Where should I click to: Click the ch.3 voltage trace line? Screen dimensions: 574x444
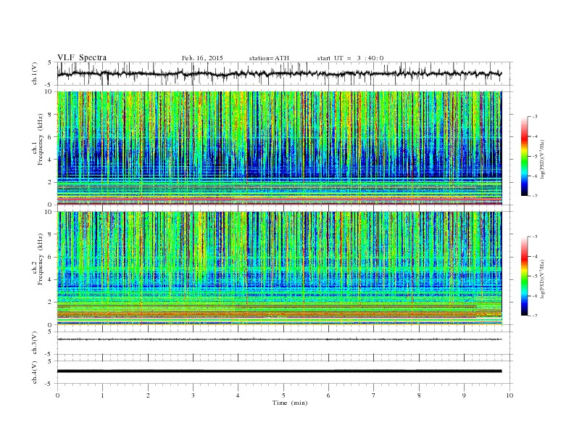point(279,340)
